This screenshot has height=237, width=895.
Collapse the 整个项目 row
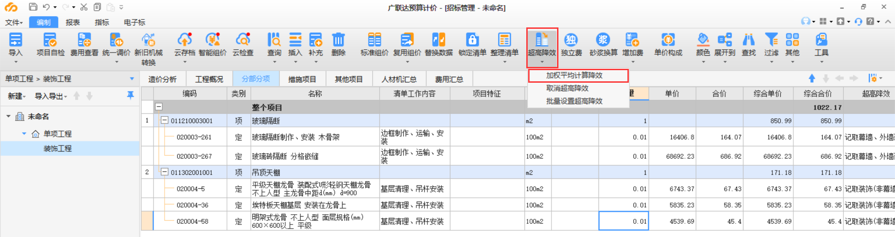coord(159,107)
